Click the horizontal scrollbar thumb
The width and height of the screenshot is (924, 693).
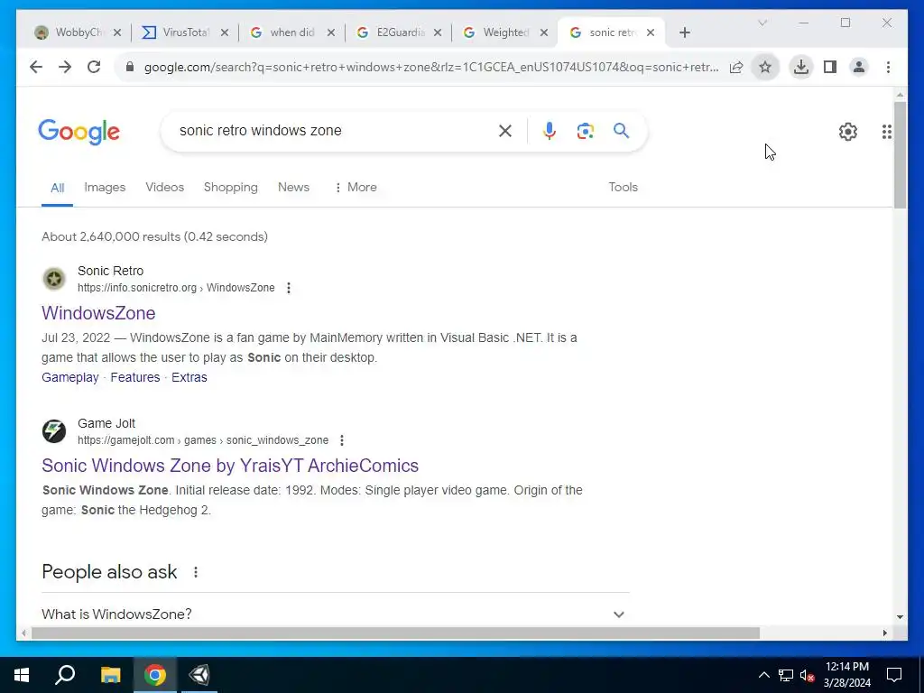[x=395, y=633]
